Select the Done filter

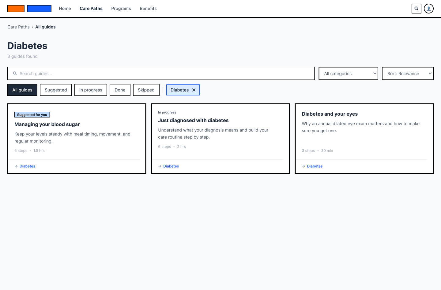point(120,90)
